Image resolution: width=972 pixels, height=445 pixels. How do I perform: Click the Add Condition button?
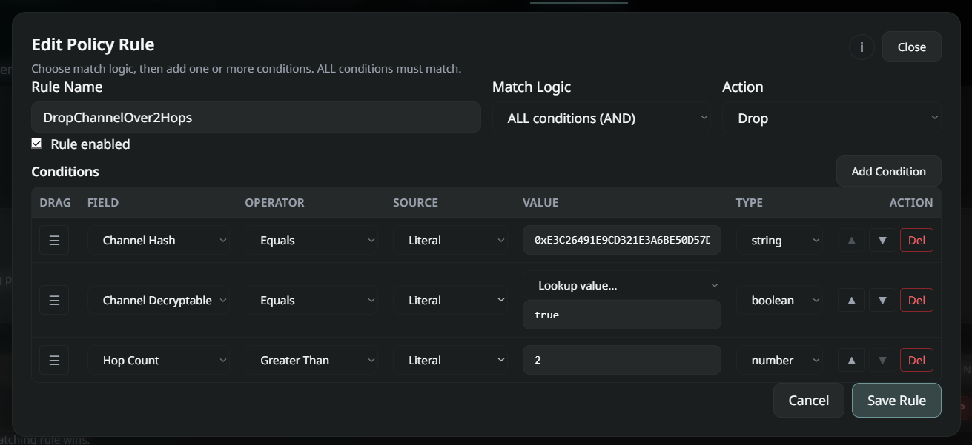point(888,171)
